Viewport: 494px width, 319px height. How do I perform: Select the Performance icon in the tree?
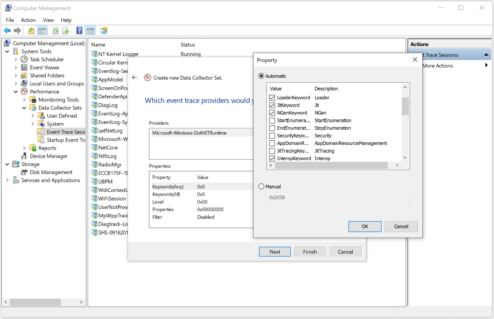click(24, 91)
